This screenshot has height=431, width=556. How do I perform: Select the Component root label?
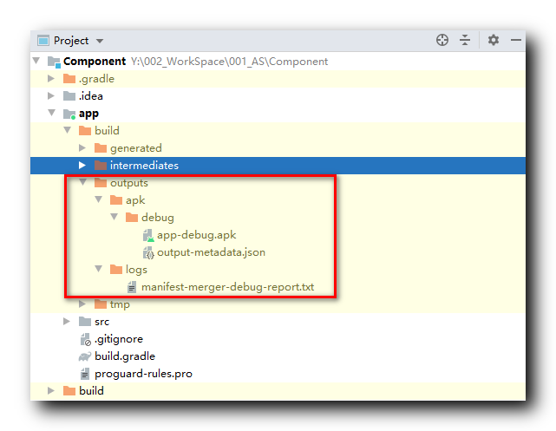[95, 62]
